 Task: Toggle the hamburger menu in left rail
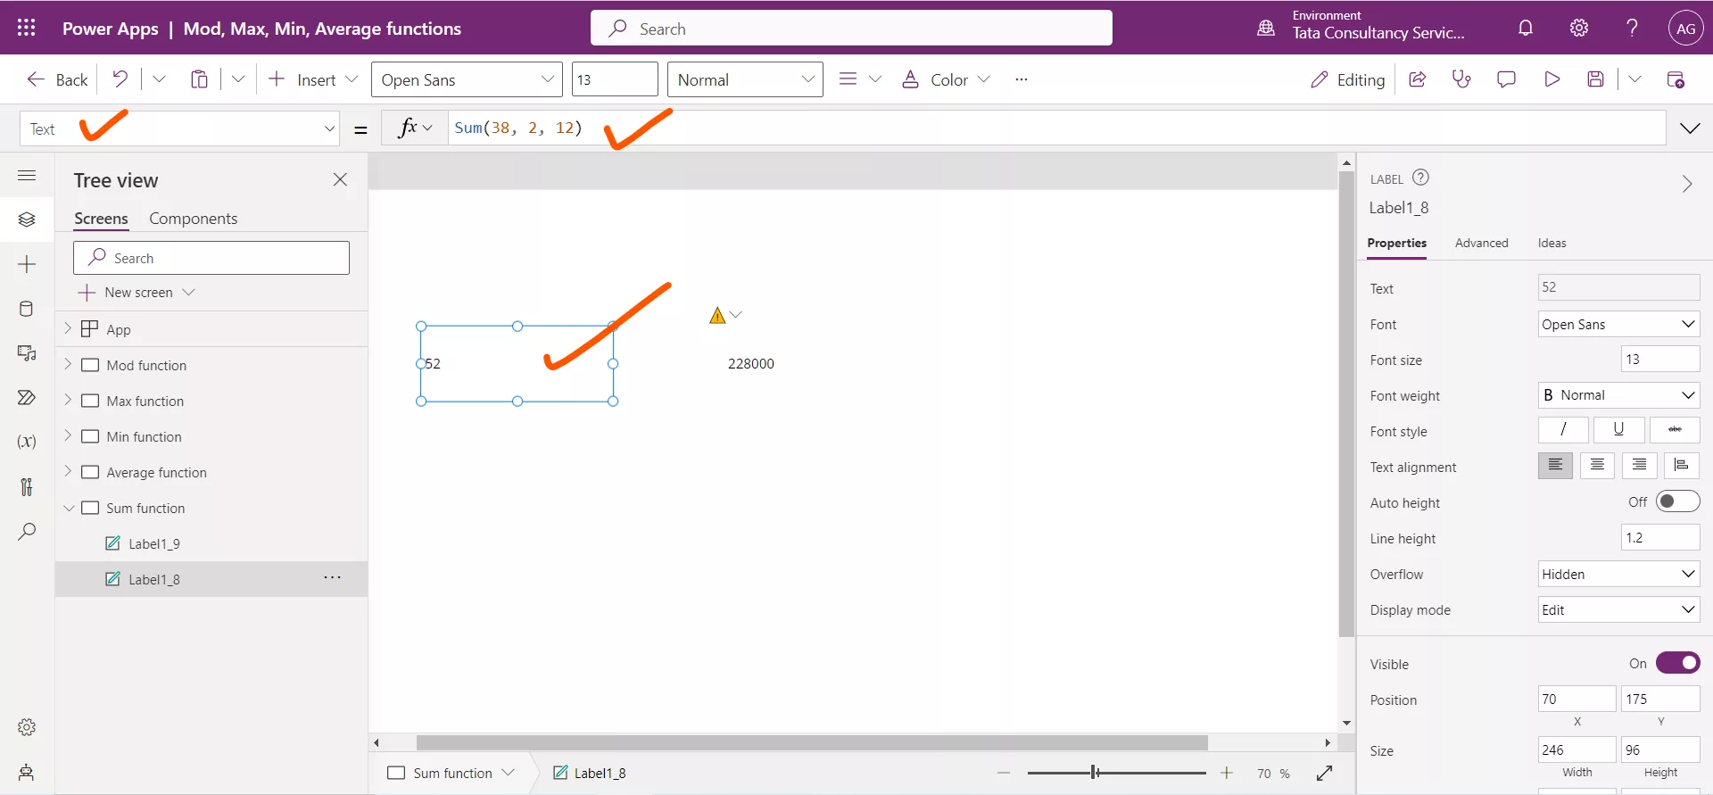27,175
